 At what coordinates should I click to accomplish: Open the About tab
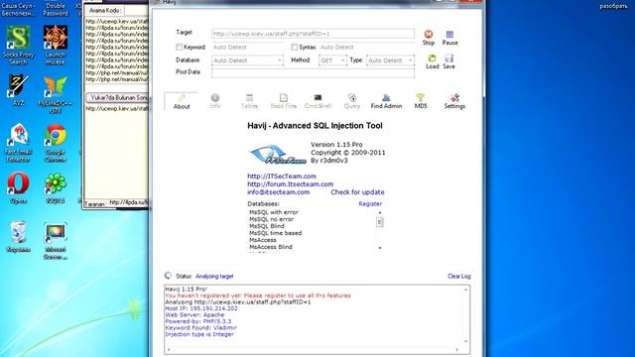[182, 101]
